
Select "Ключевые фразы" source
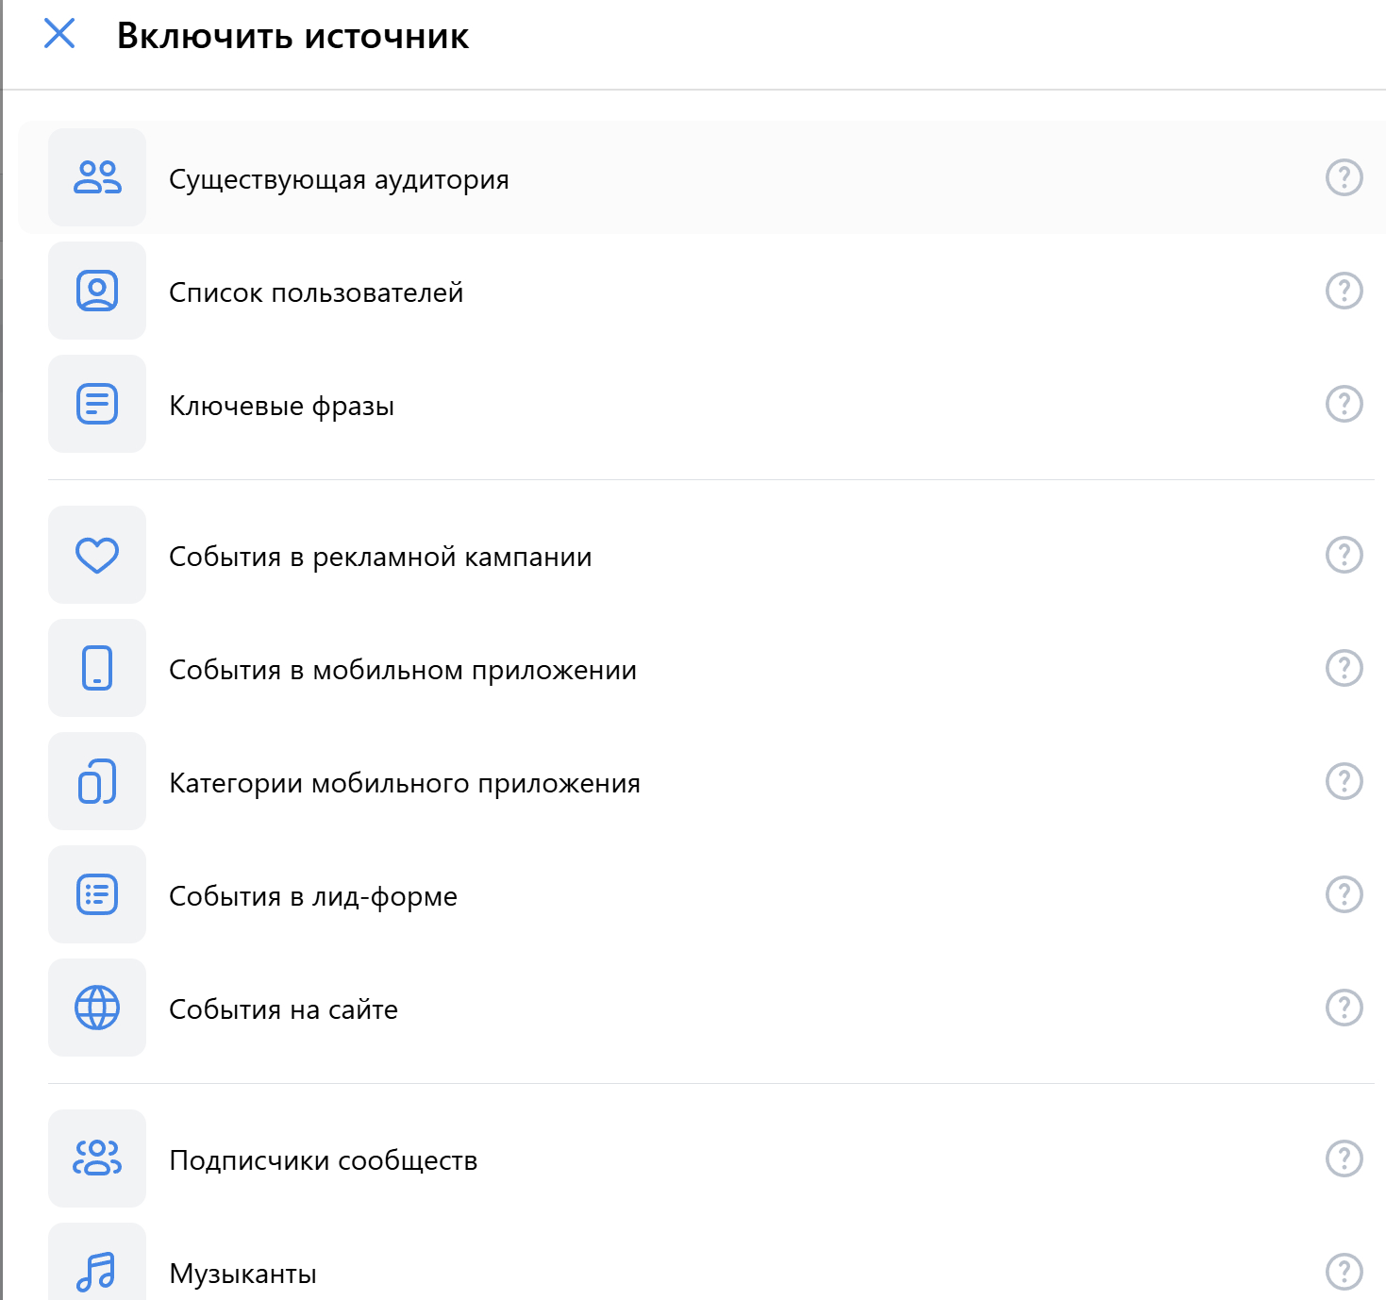point(281,406)
